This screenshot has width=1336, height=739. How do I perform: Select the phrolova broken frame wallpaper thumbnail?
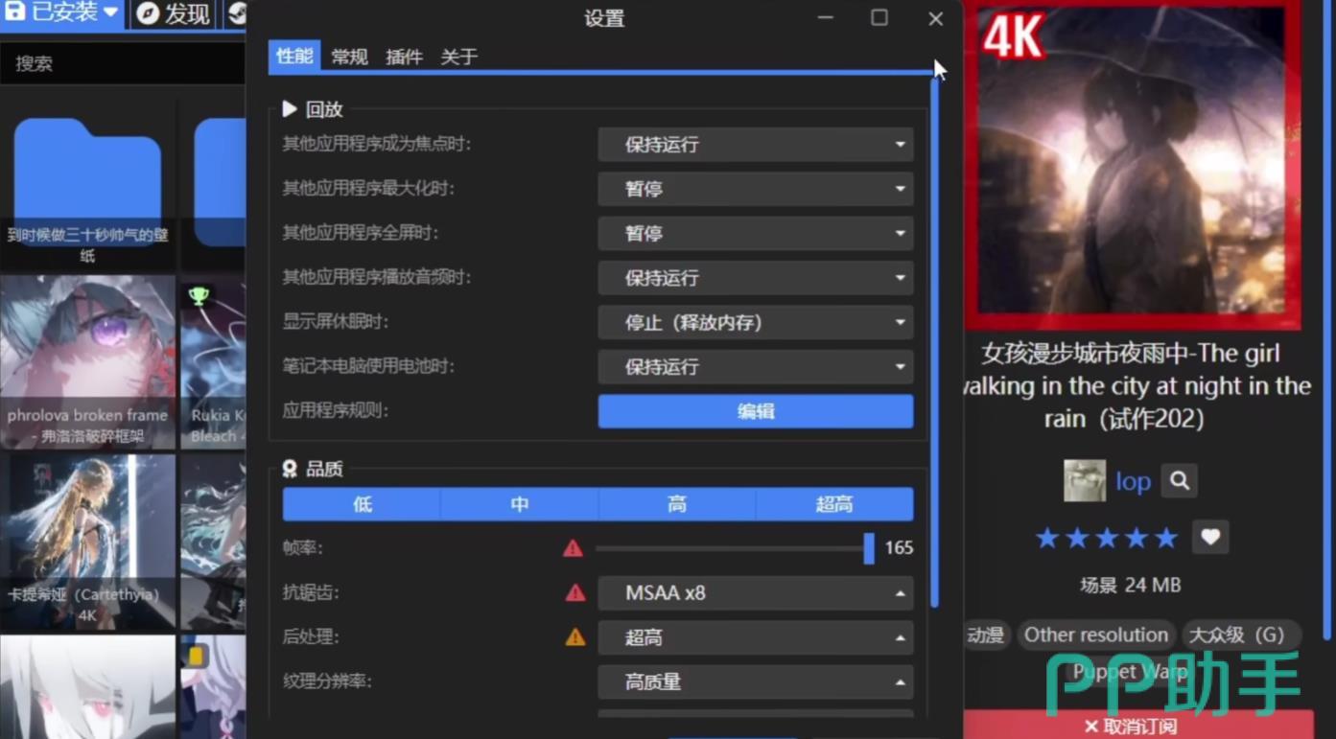click(87, 362)
